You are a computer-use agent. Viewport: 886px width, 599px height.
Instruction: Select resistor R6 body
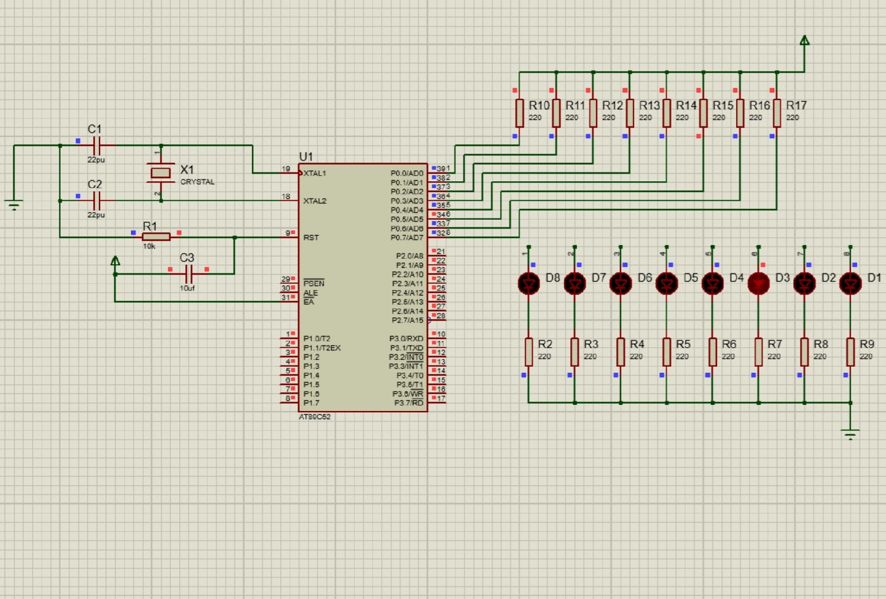[713, 352]
